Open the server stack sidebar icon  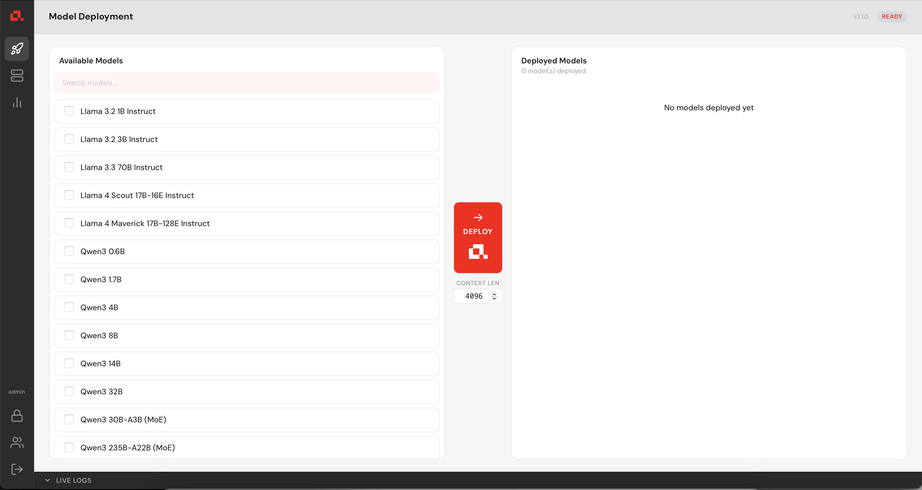(x=17, y=76)
